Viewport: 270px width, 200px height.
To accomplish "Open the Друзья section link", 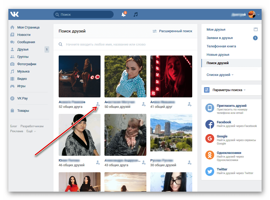I will click(23, 49).
